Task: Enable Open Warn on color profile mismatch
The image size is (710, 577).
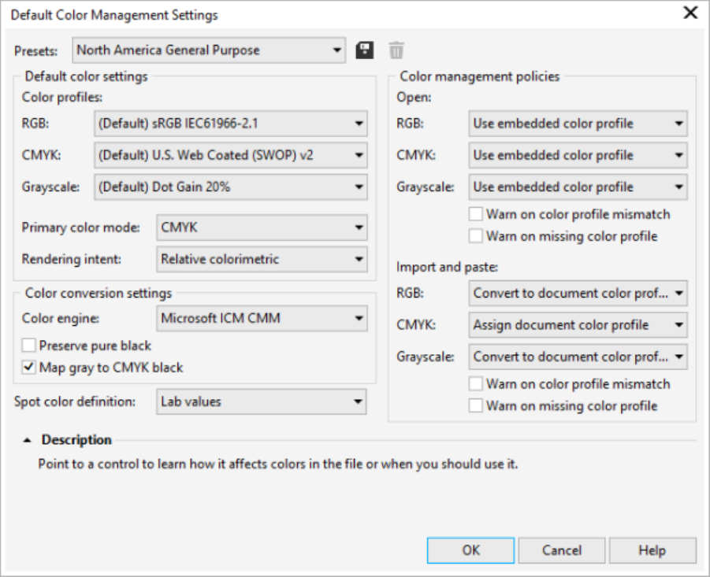Action: tap(475, 214)
